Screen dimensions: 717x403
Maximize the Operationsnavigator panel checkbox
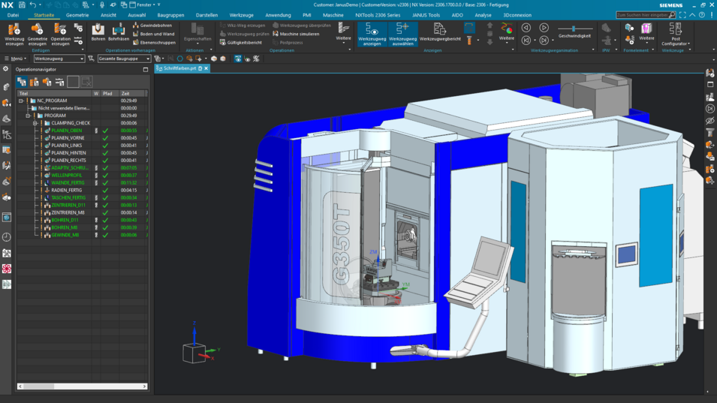pyautogui.click(x=146, y=70)
